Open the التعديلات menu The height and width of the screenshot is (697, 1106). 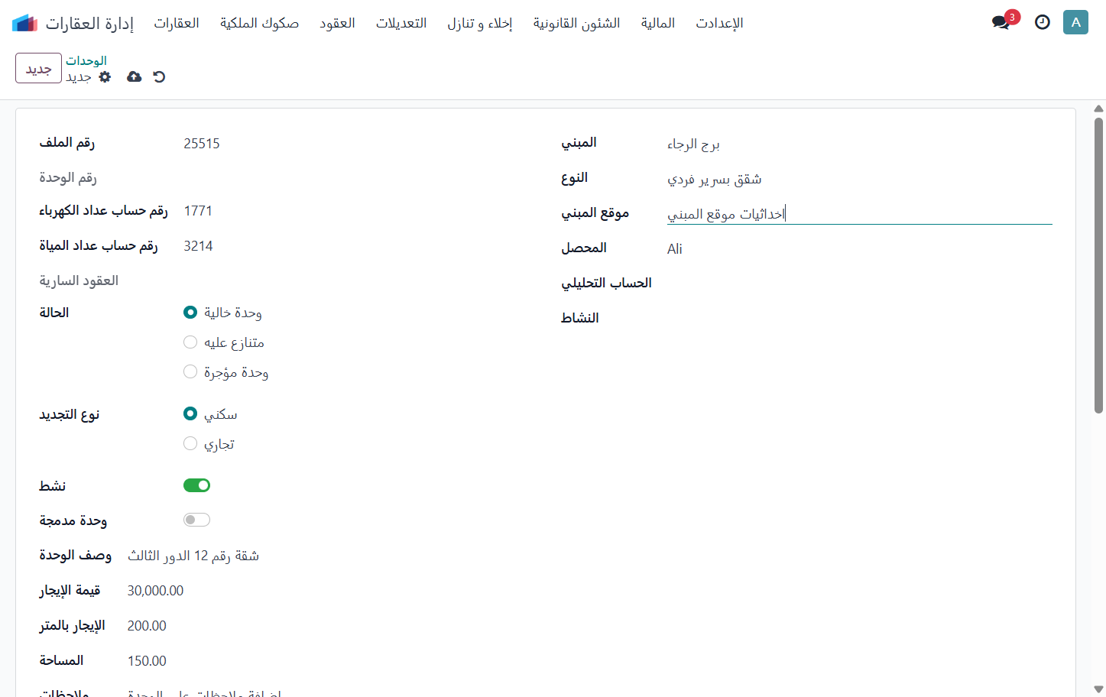pos(401,23)
